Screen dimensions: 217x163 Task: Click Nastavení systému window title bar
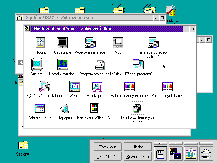click(x=106, y=29)
